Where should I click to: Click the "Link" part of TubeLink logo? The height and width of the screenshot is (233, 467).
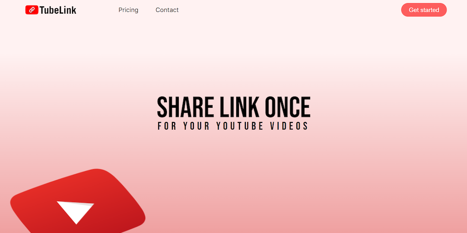click(68, 10)
